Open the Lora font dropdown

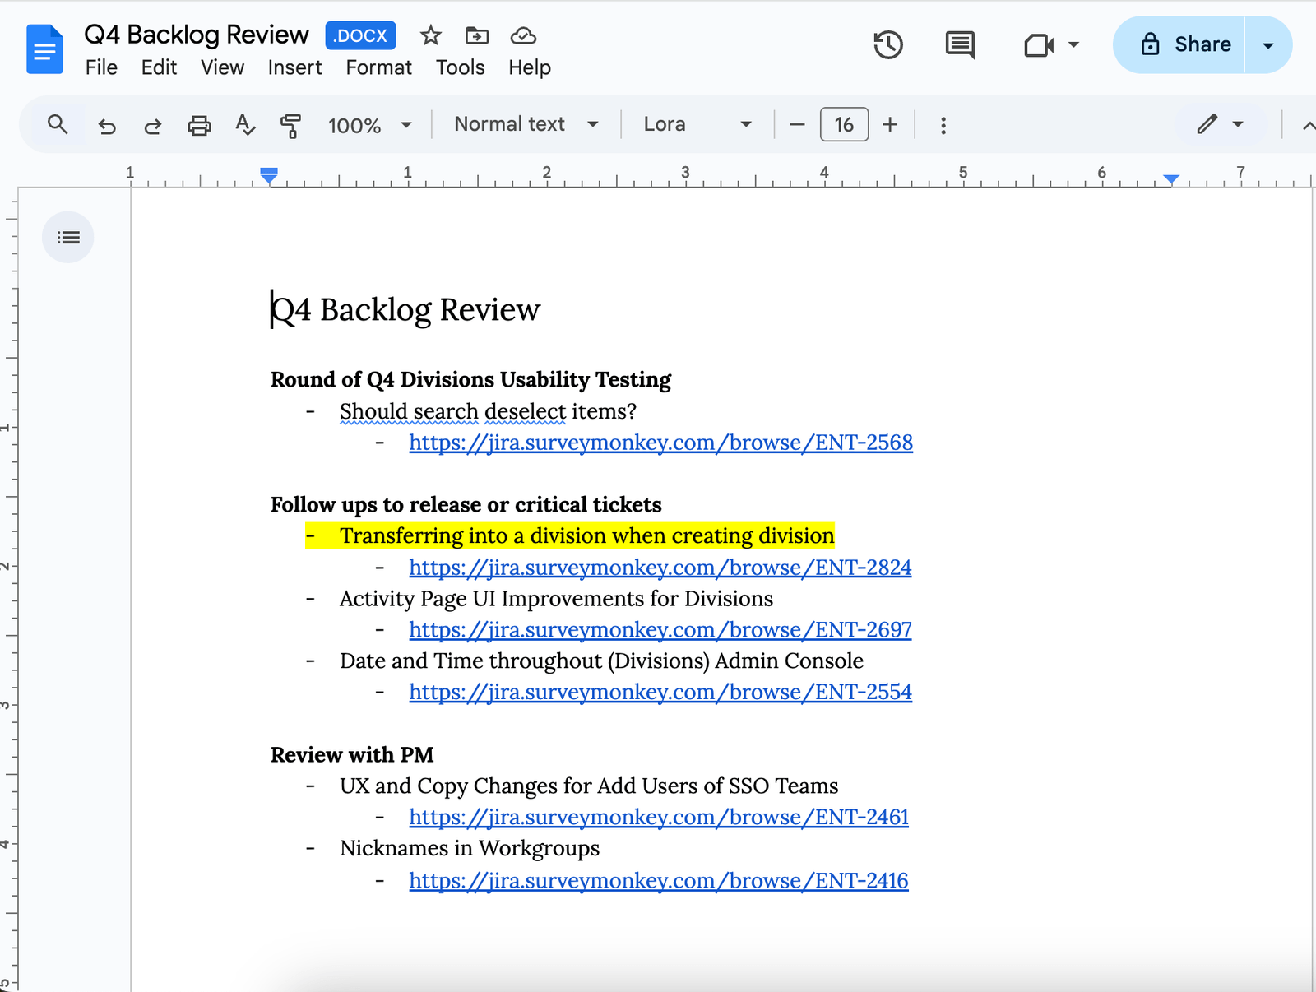point(745,125)
